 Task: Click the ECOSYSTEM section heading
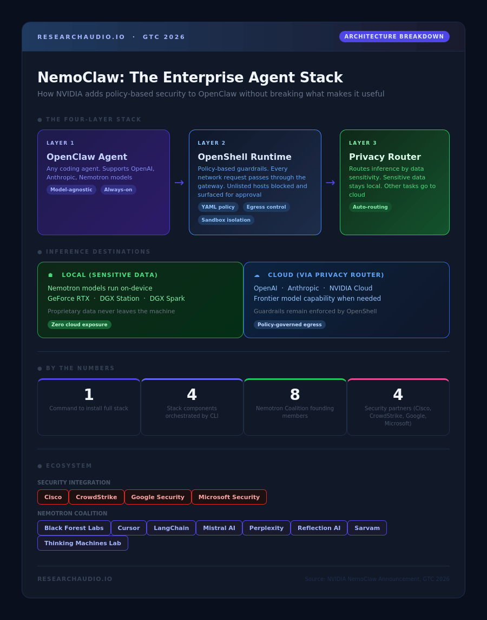click(69, 466)
